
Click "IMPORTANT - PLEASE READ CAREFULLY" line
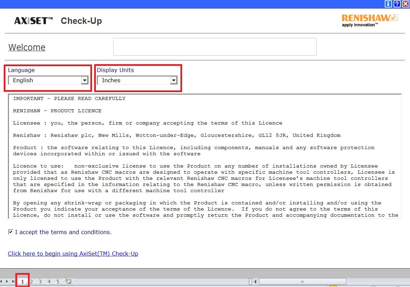click(x=69, y=99)
